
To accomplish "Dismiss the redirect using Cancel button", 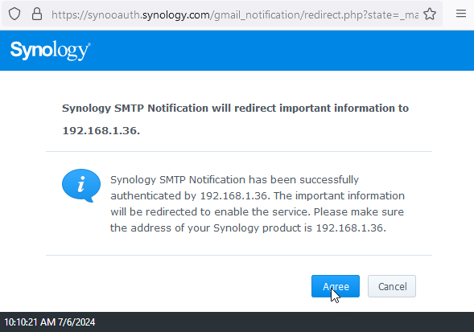I will [x=392, y=286].
